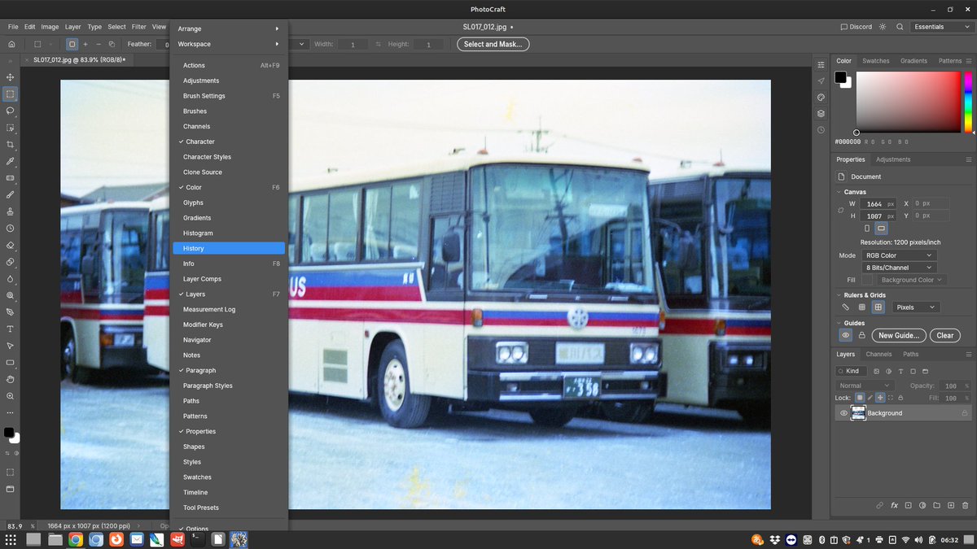Choose Navigator from Window menu
977x549 pixels.
(x=229, y=340)
